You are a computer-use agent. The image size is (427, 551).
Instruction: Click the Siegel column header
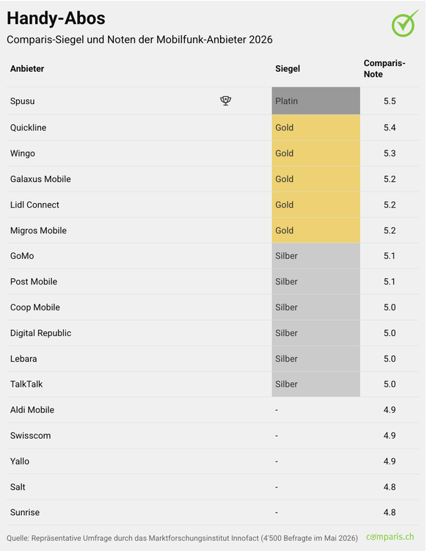click(x=288, y=68)
